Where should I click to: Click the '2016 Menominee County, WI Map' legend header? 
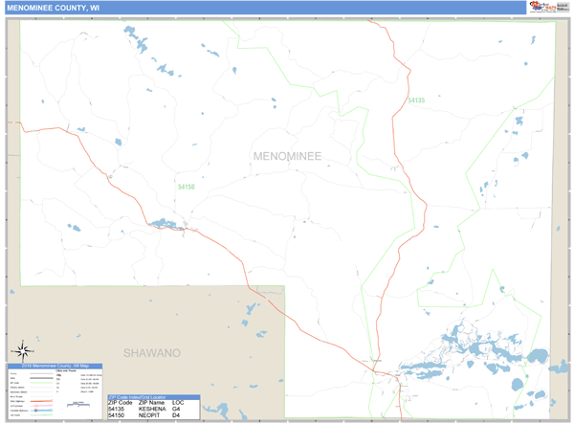[55, 366]
